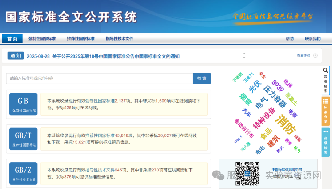Click 查看更多 to view more notices
332x189 pixels.
point(303,56)
